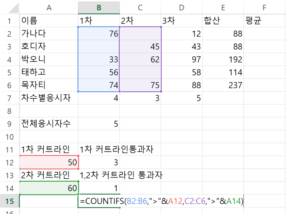Viewport: 286px width, 214px height.
Task: Click cell with value 74
Action: (99, 85)
